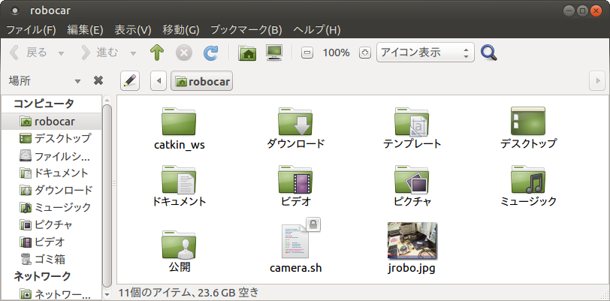Maximize the robocar window

coord(582,11)
